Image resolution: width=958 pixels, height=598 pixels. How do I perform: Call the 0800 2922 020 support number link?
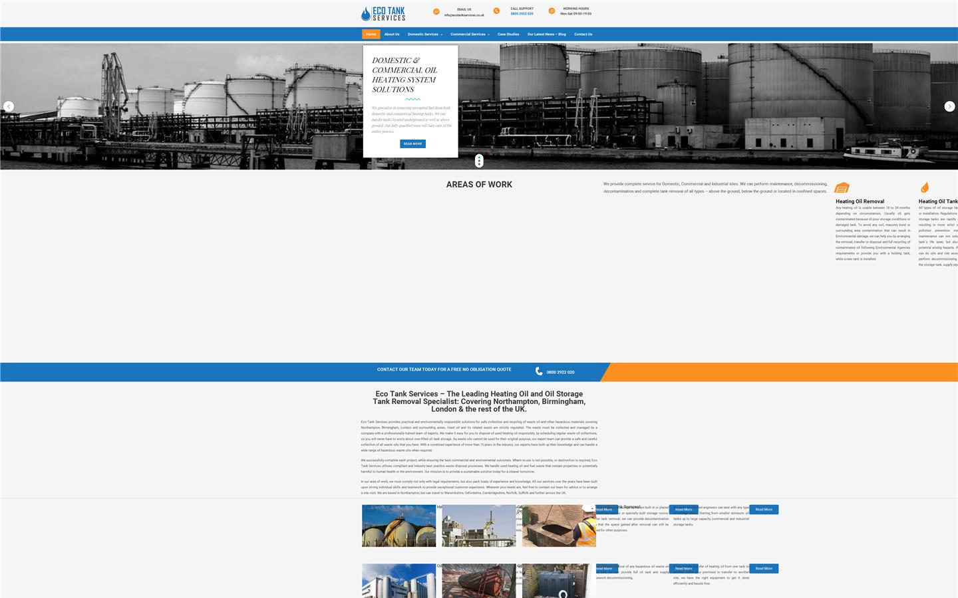coord(522,13)
